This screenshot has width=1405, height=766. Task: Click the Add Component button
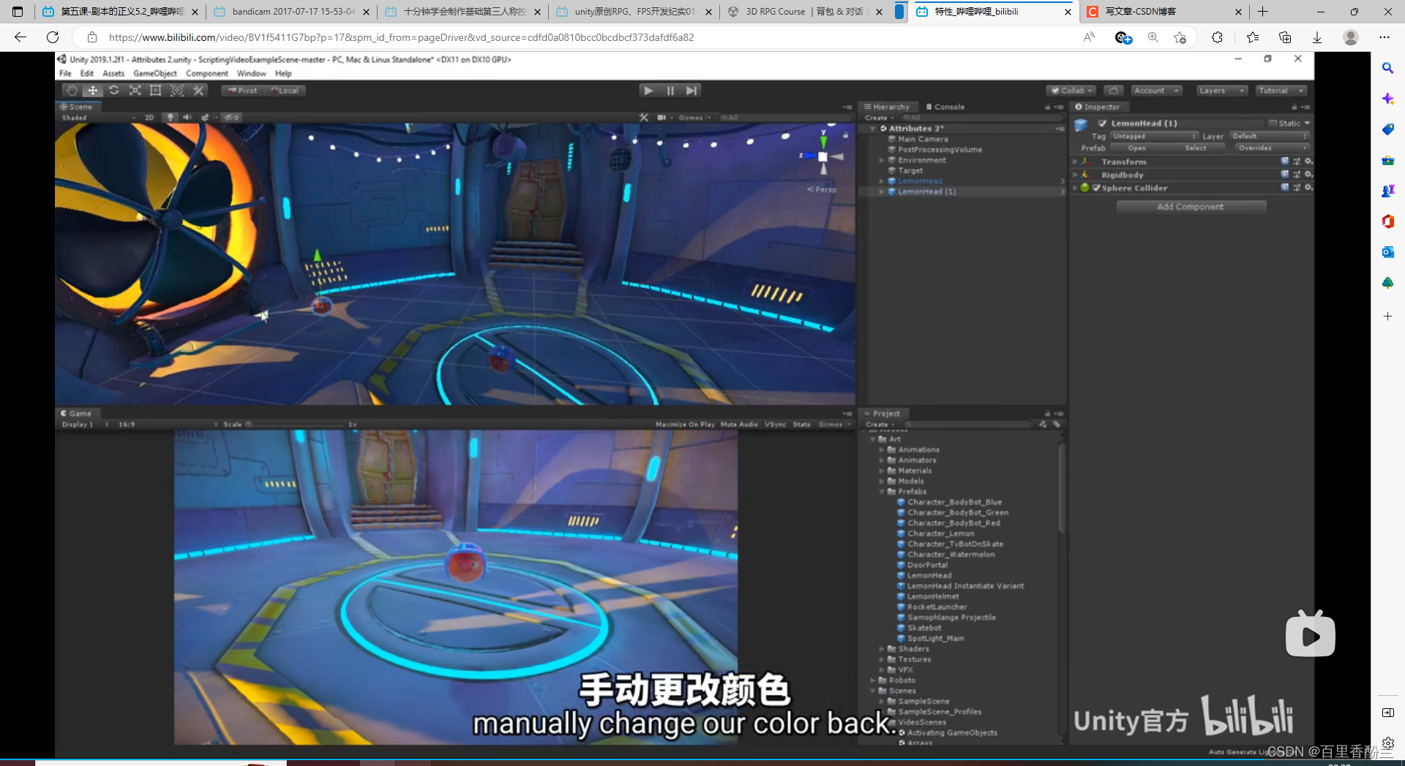(1191, 207)
